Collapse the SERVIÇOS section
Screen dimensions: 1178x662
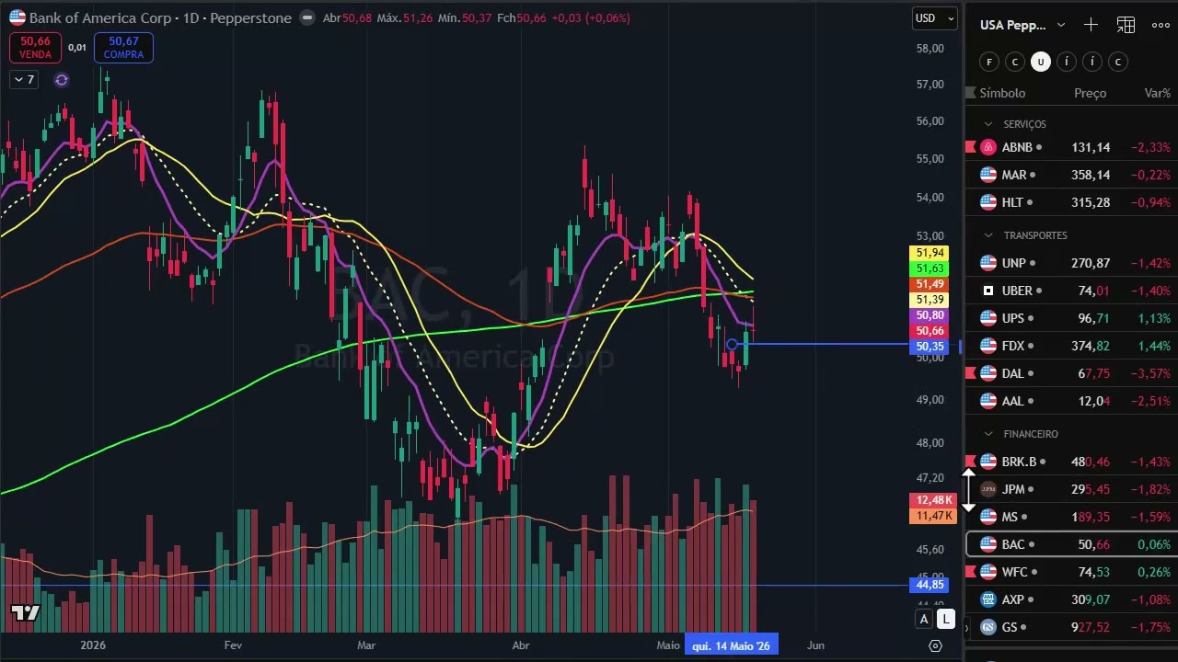988,124
